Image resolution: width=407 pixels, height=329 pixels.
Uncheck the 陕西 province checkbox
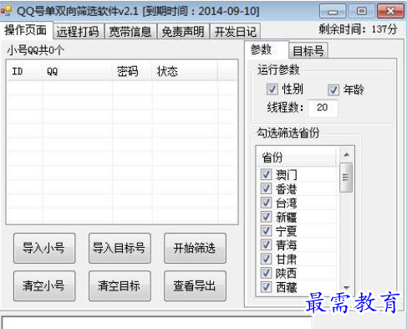coord(266,273)
